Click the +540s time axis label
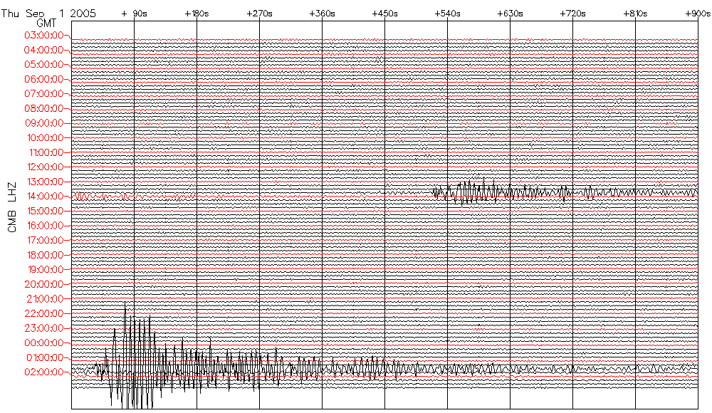This screenshot has height=413, width=712. [x=447, y=14]
